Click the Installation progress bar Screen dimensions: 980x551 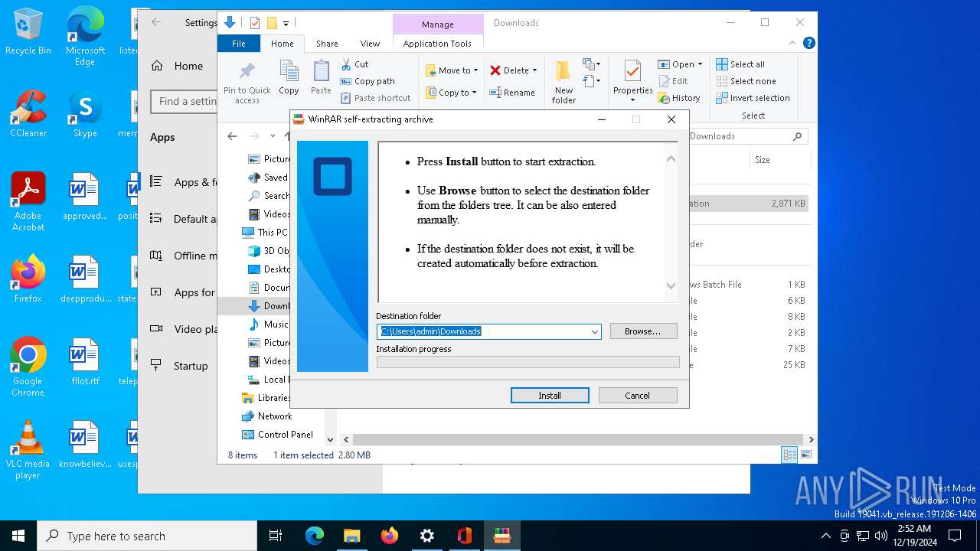(x=528, y=362)
